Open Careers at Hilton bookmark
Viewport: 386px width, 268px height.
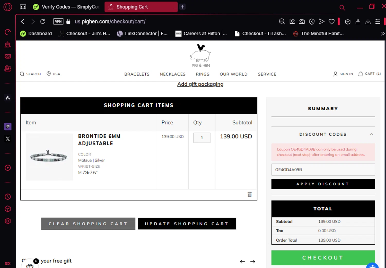point(201,33)
